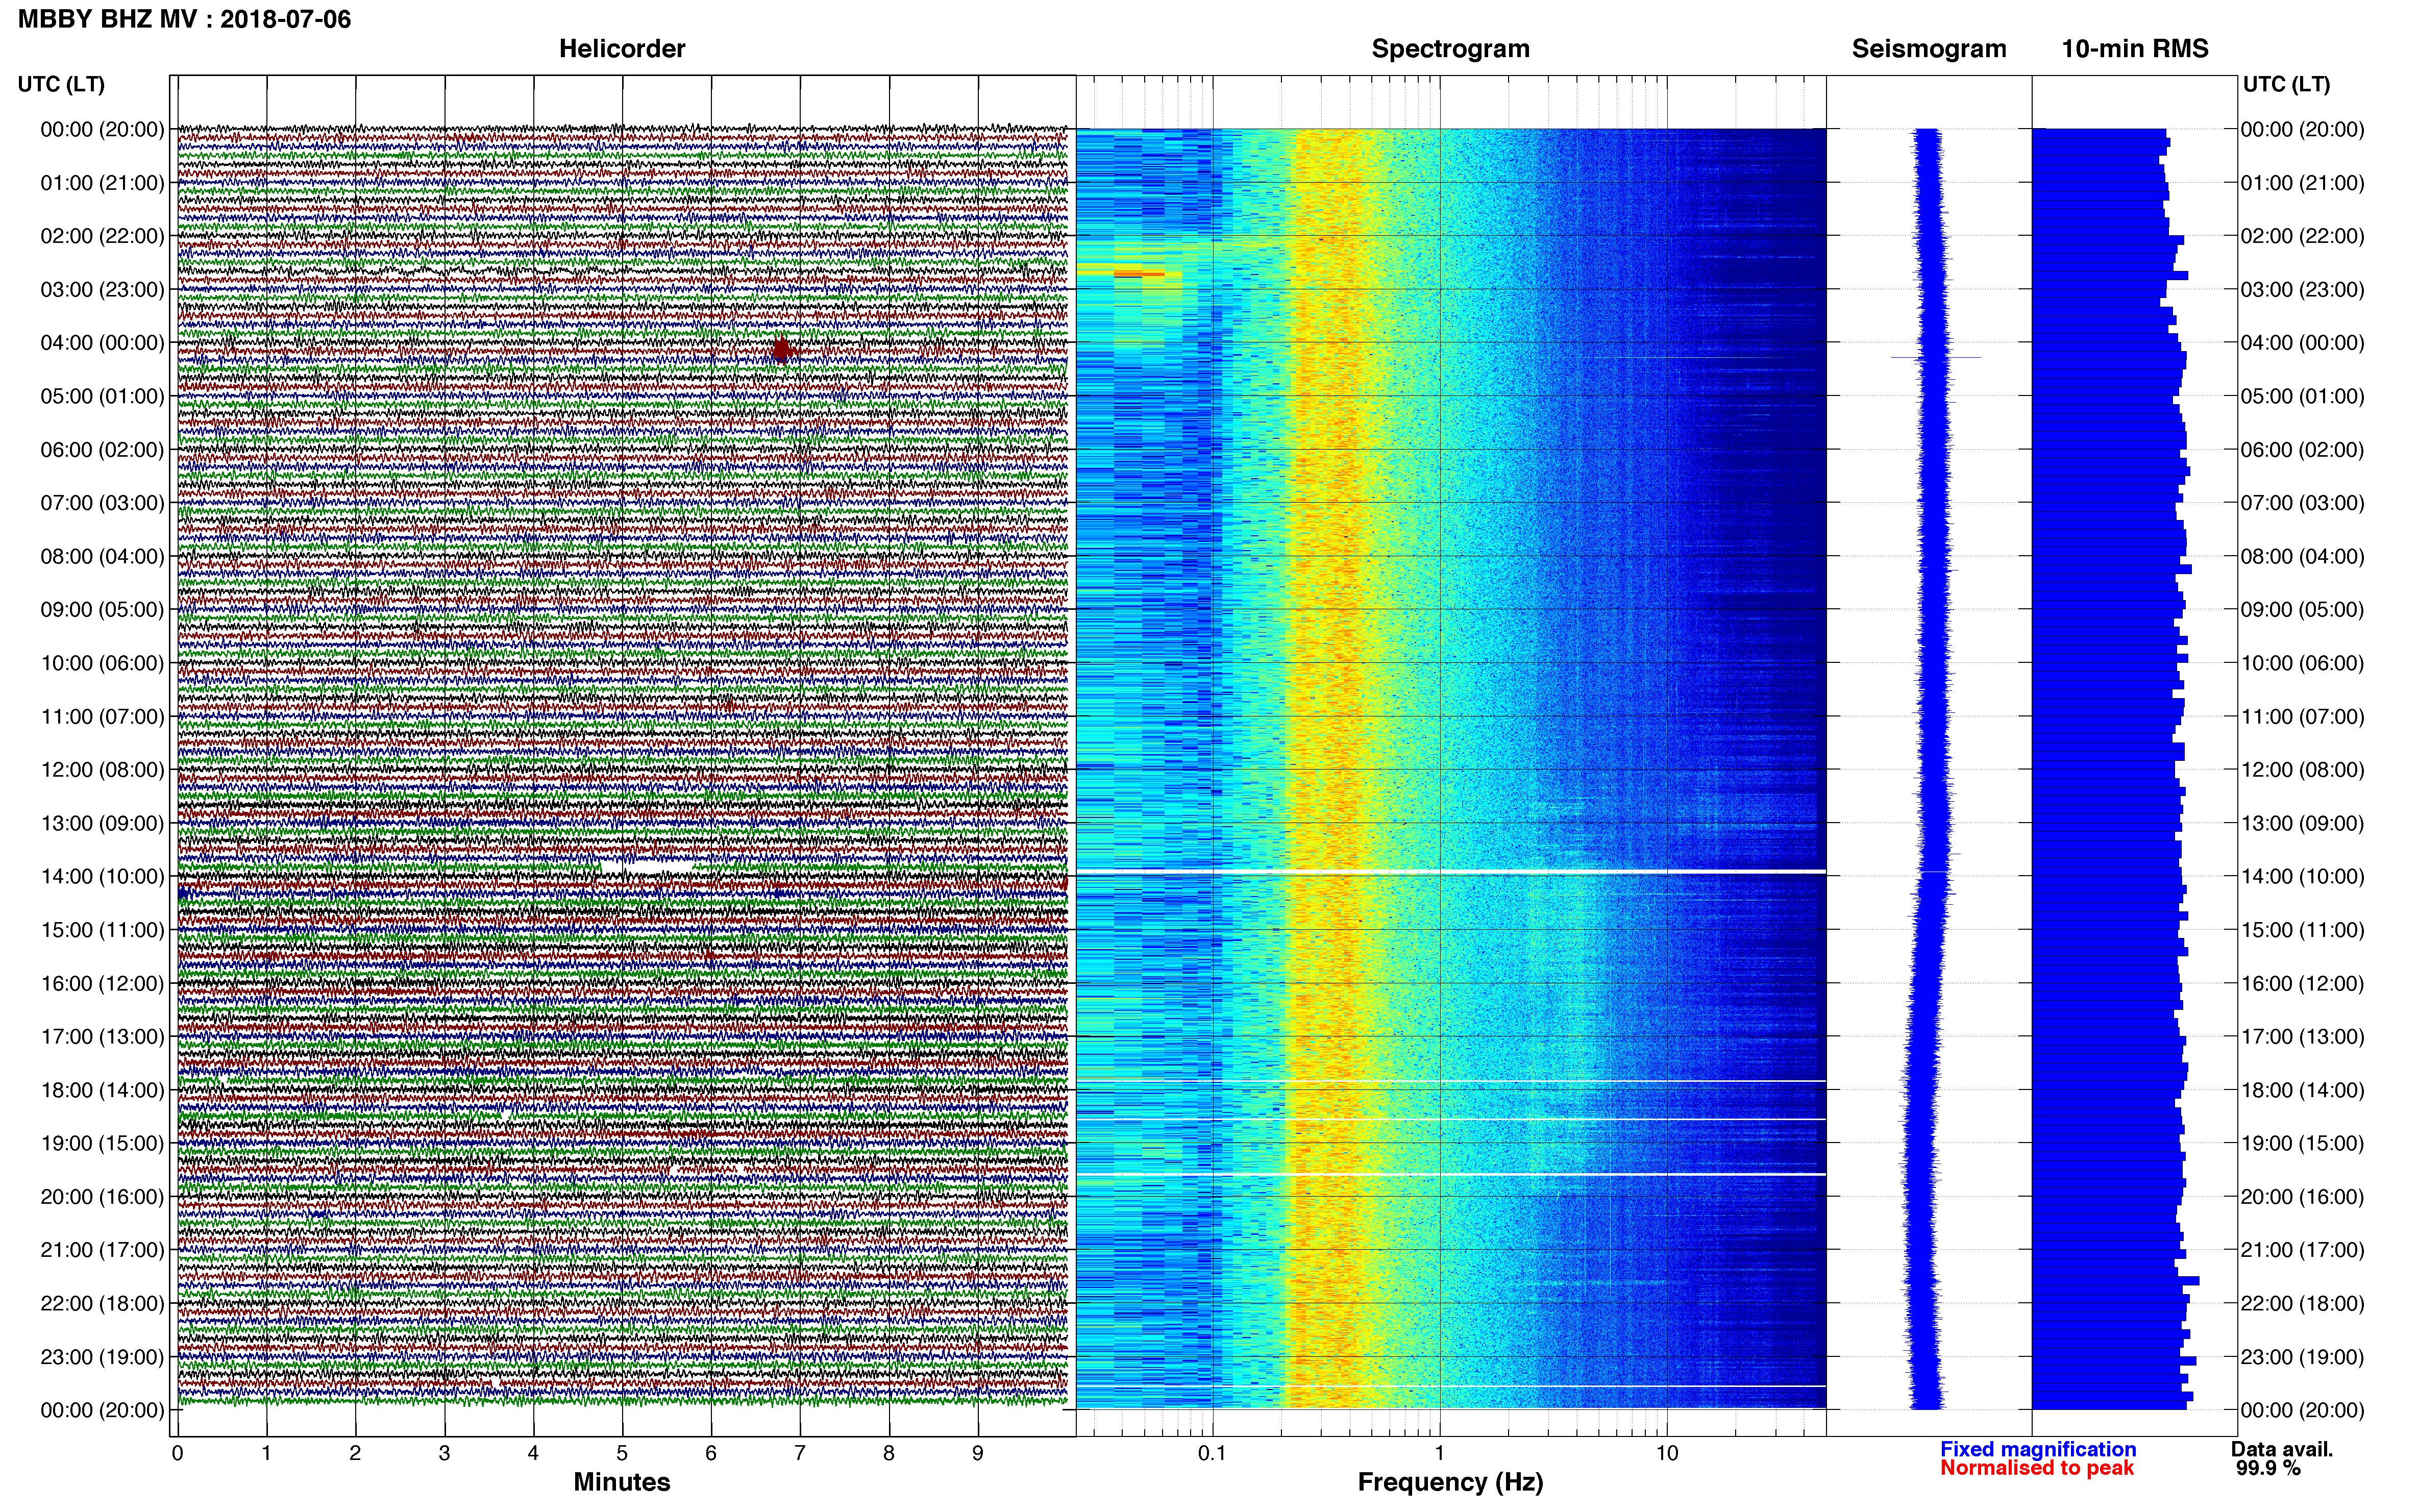
Task: Click the 'Minutes' axis title
Action: (622, 1482)
